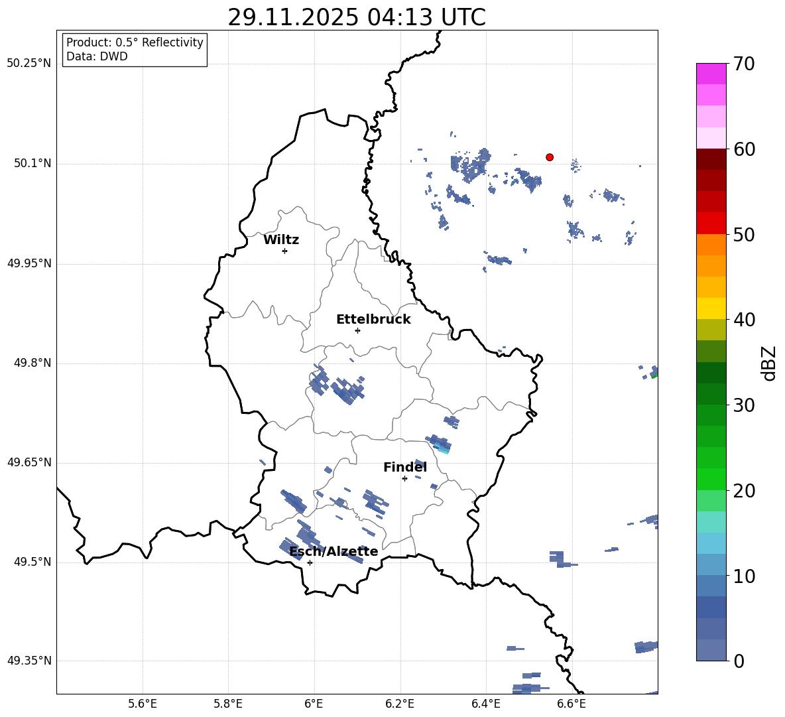785x717 pixels.
Task: Click the cross marker below Findel
Action: 404,479
